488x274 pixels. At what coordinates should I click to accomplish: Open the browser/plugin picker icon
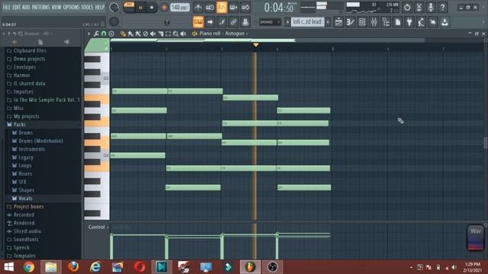click(x=386, y=22)
